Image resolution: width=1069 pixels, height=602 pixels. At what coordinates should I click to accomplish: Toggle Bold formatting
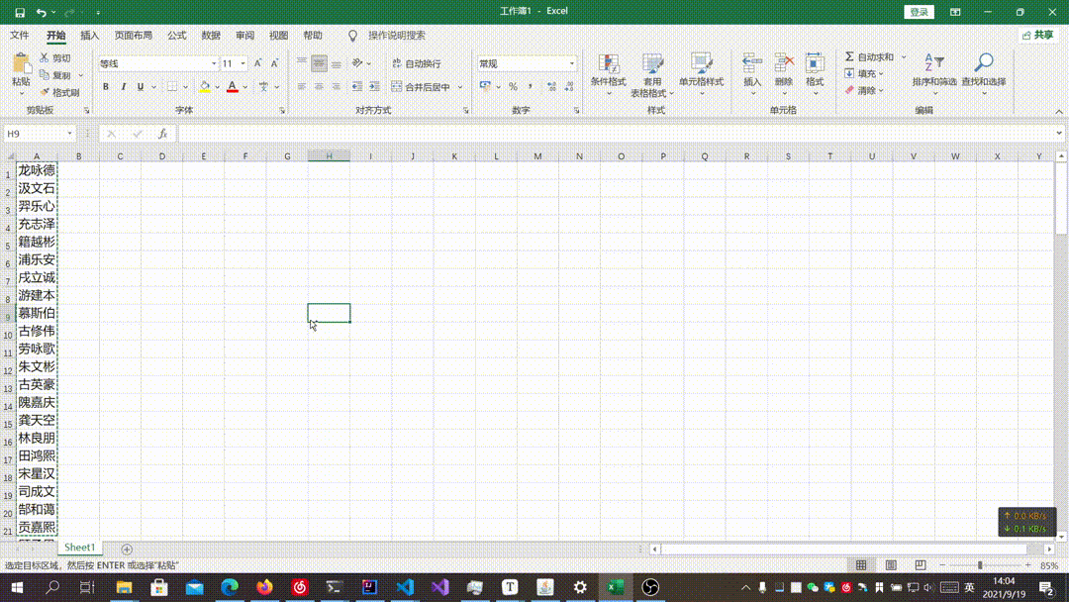pos(106,86)
